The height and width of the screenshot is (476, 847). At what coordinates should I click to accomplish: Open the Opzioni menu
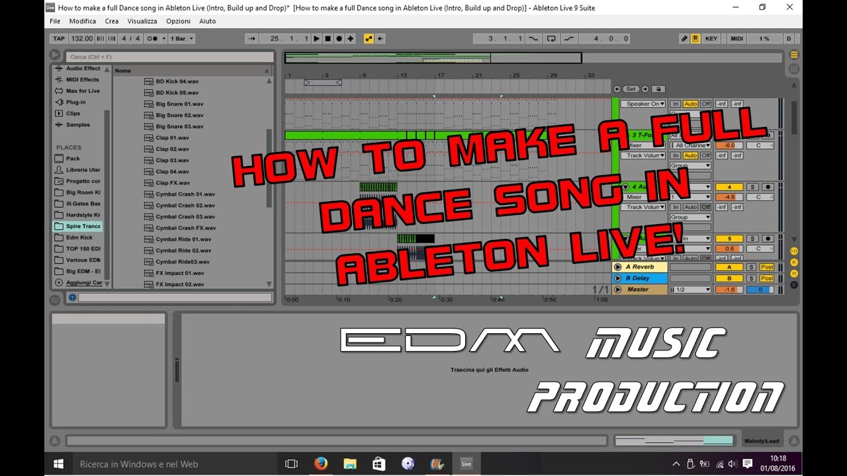click(179, 21)
